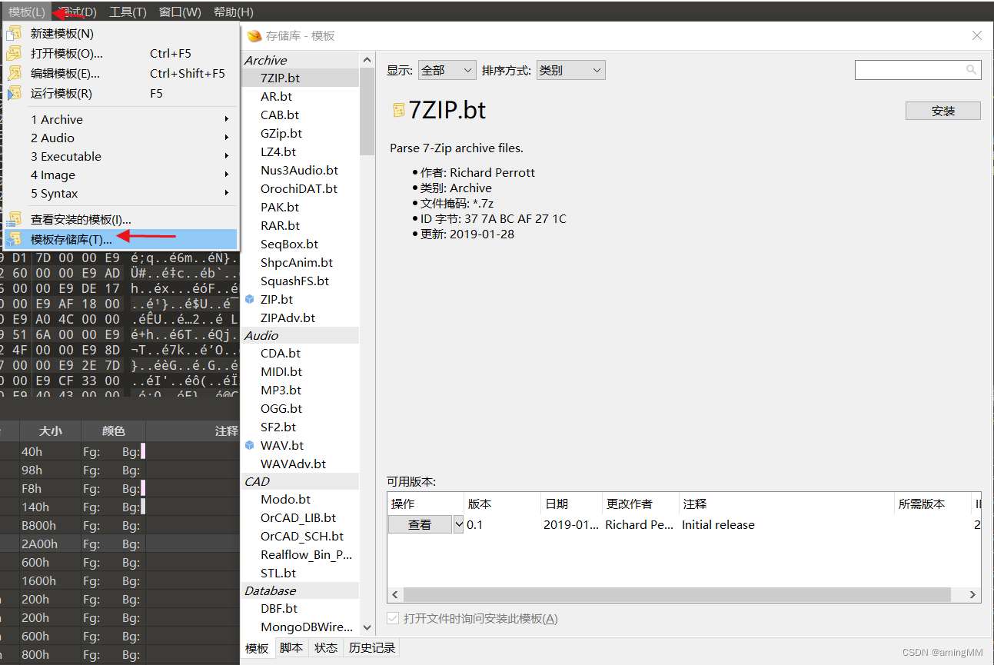994x665 pixels.
Task: Click the CAD category header in list
Action: pyautogui.click(x=300, y=481)
